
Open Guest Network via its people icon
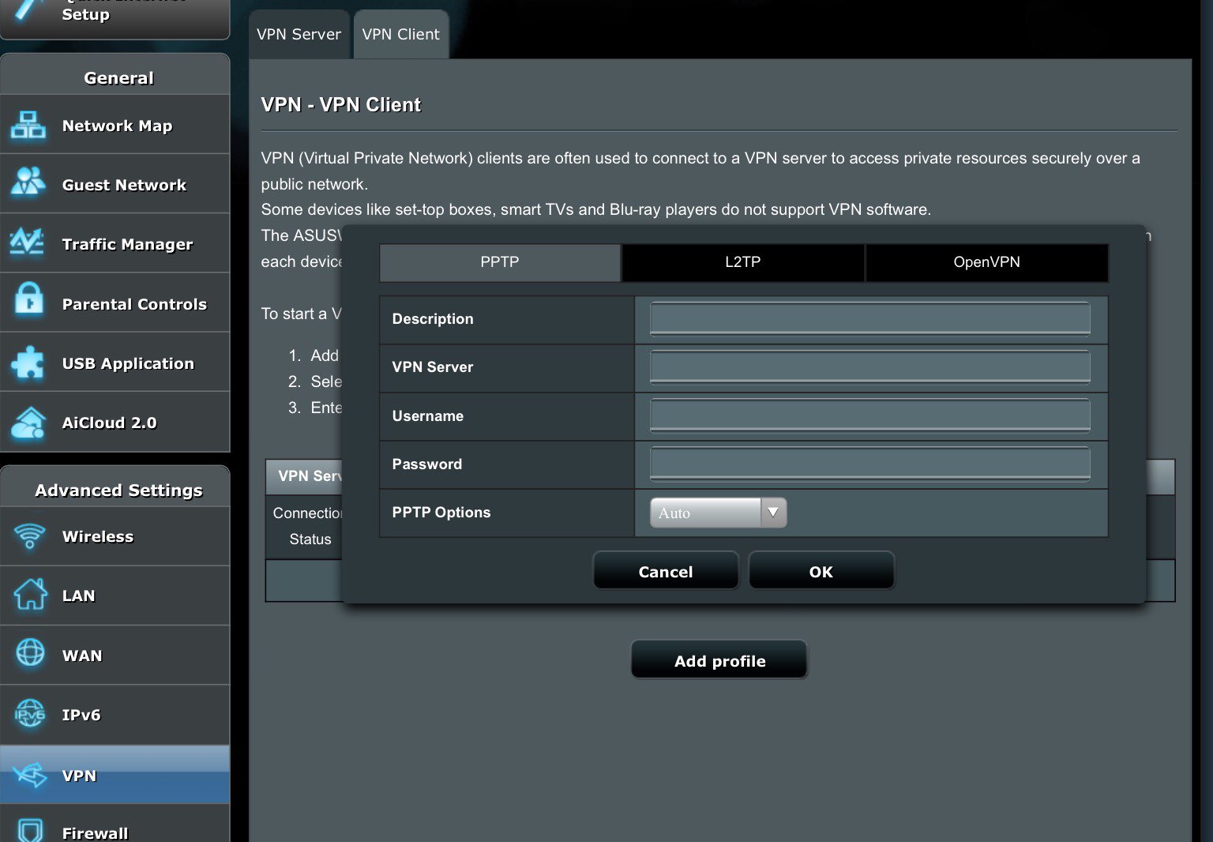(28, 182)
